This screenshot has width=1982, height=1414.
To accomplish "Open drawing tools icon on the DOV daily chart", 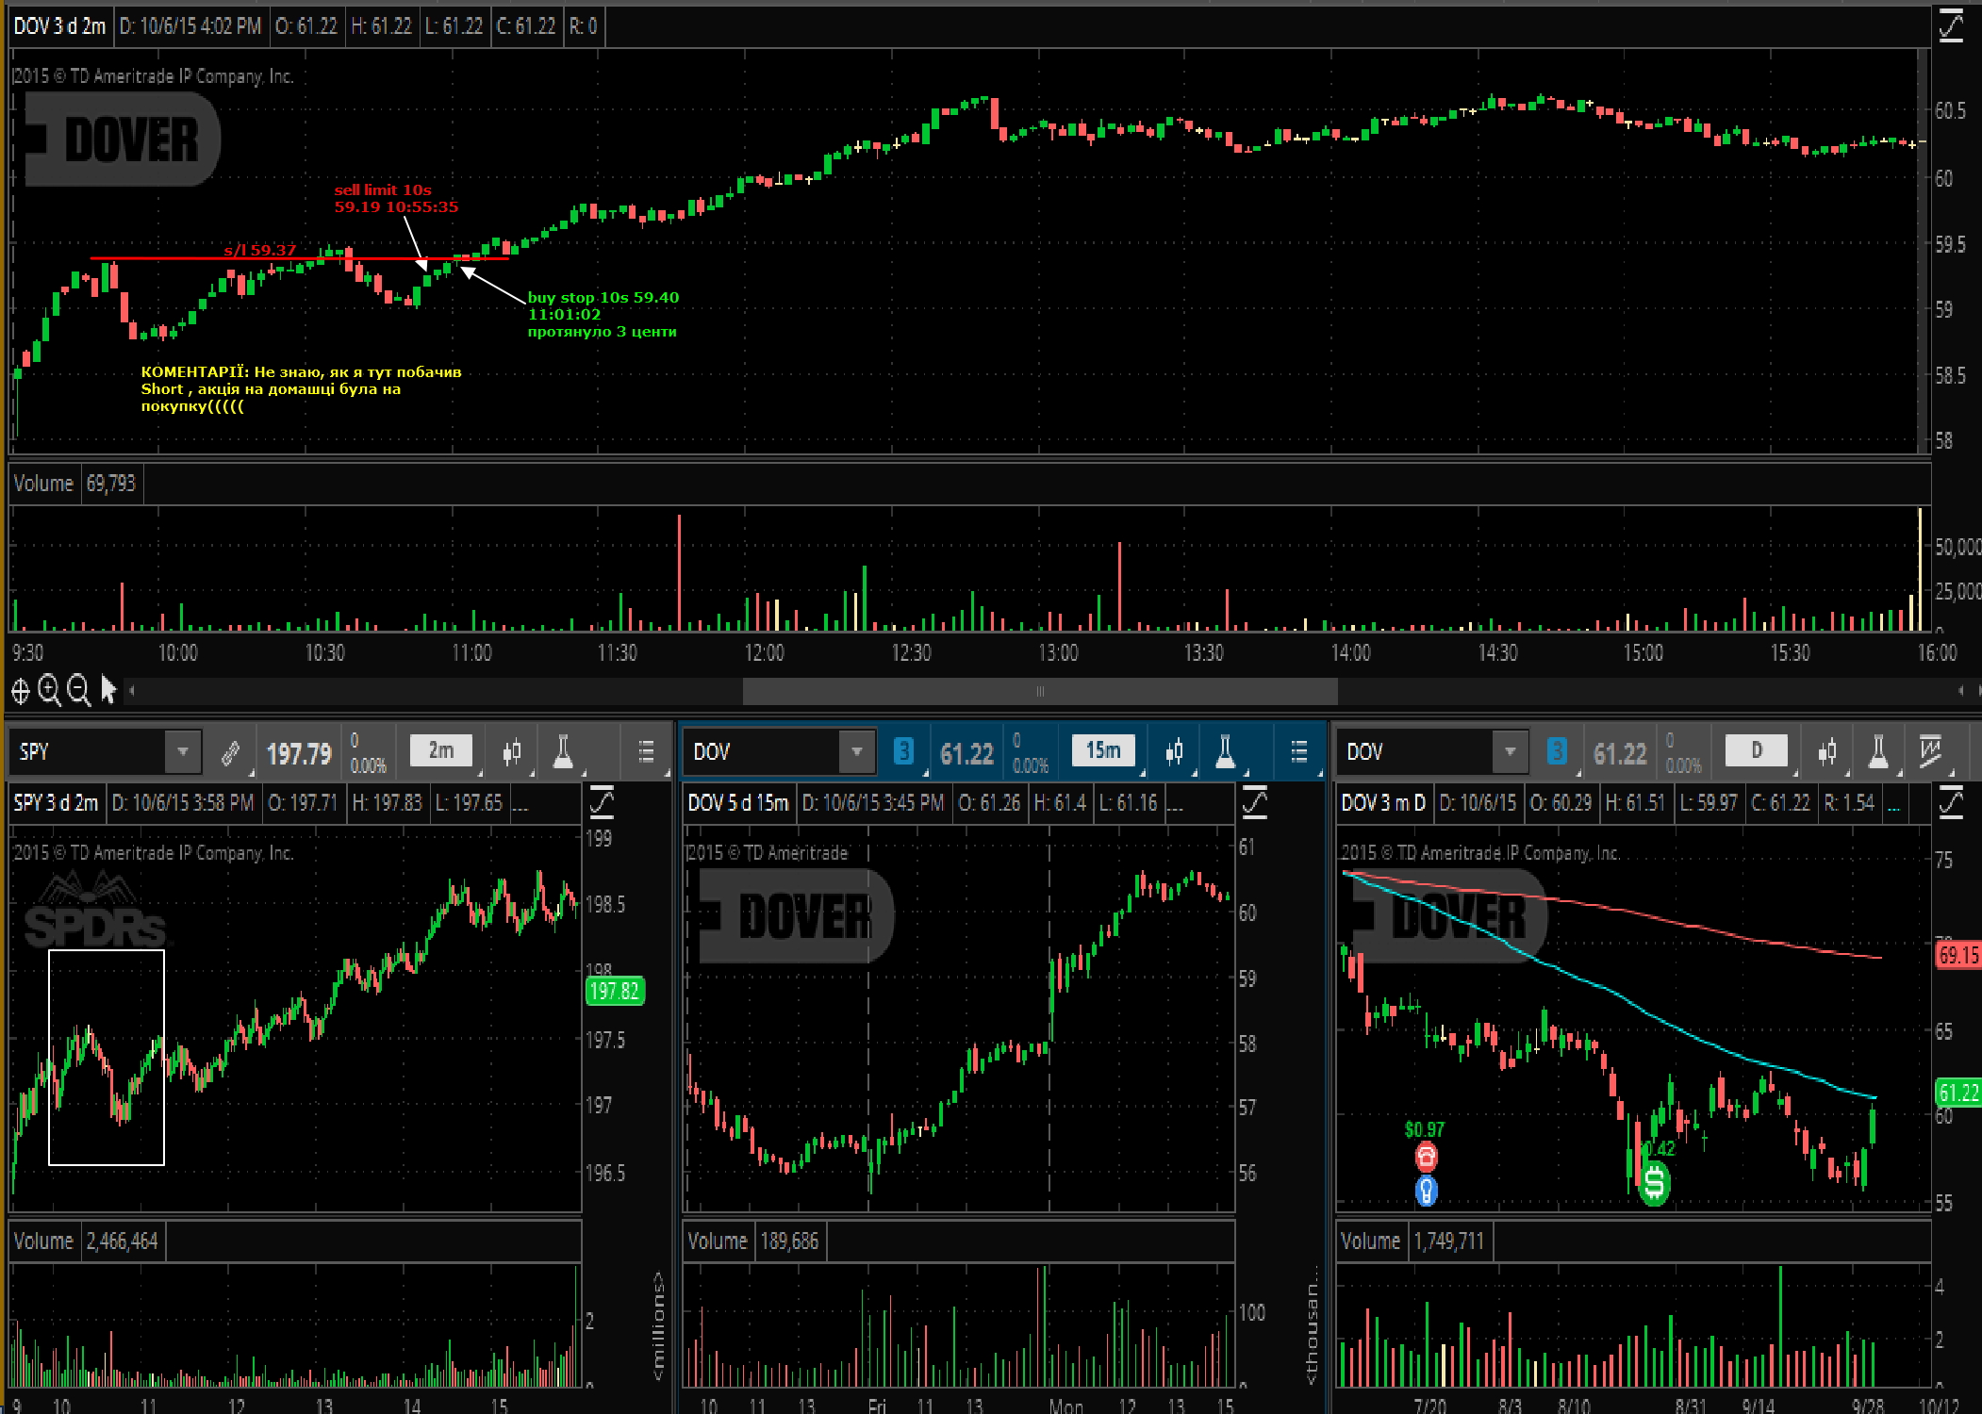I will tap(1950, 802).
